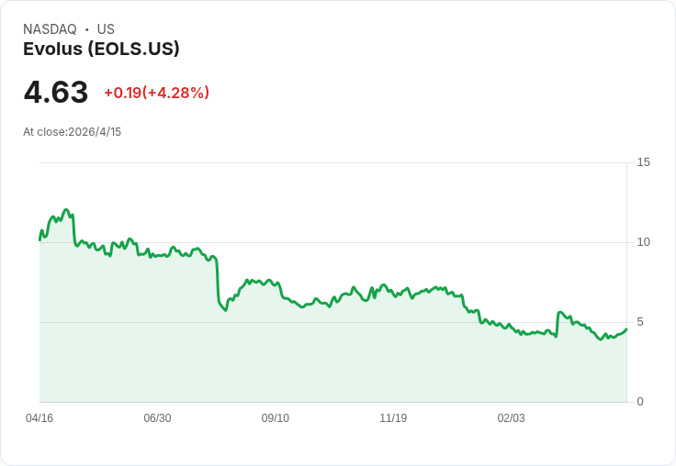This screenshot has width=676, height=466.
Task: Click the 10 value on y-axis
Action: click(643, 242)
